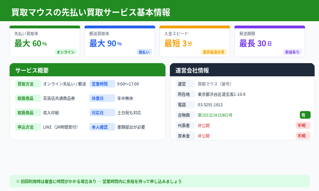
Task: Select the 最大 60% value
Action: [x=31, y=44]
